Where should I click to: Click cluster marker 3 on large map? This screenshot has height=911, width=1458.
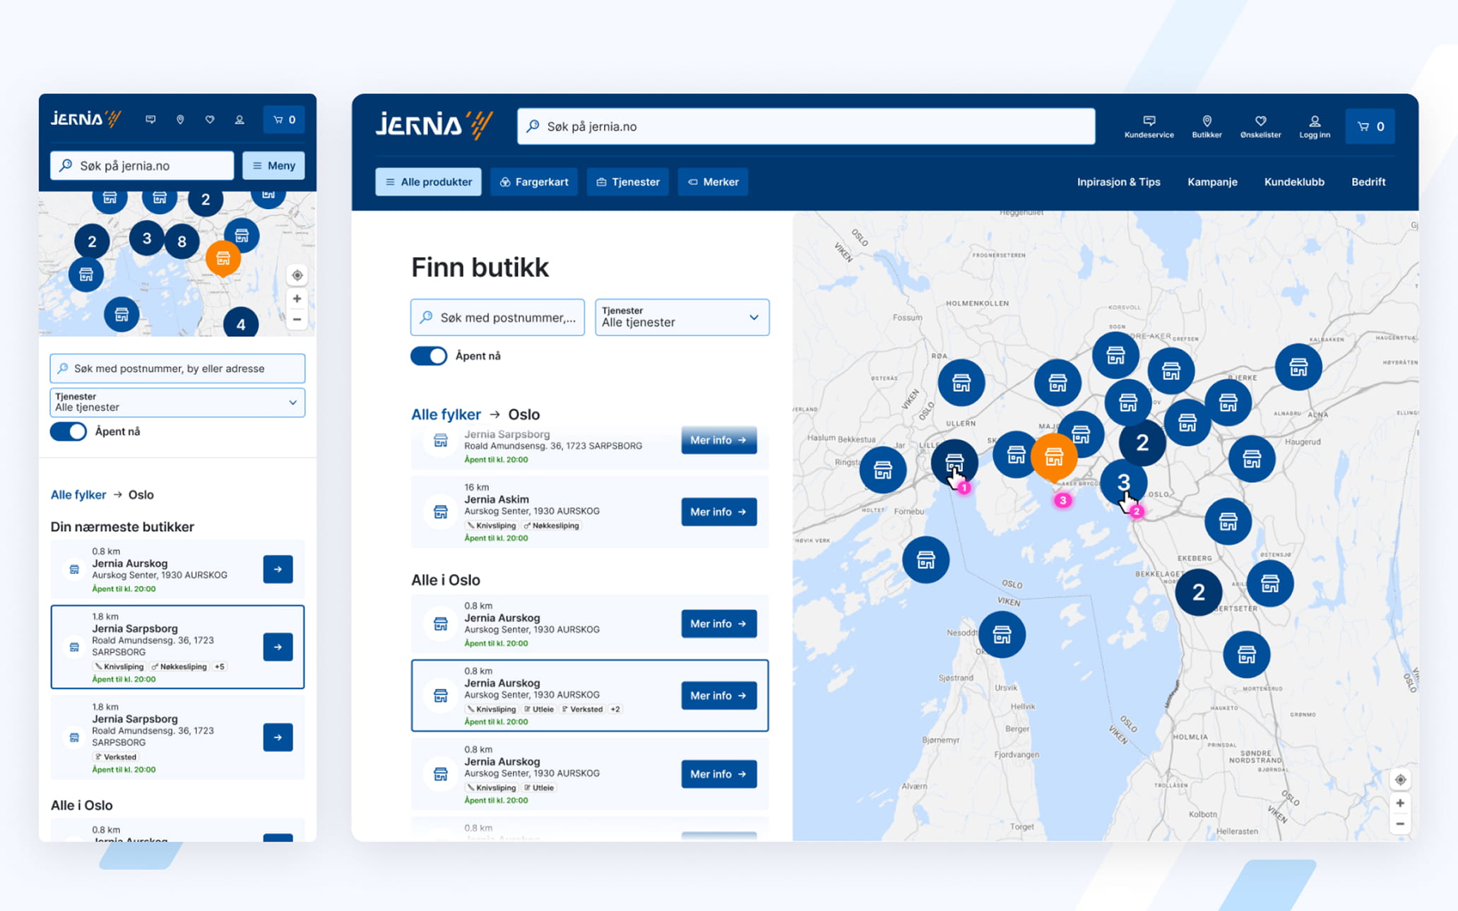1123,482
